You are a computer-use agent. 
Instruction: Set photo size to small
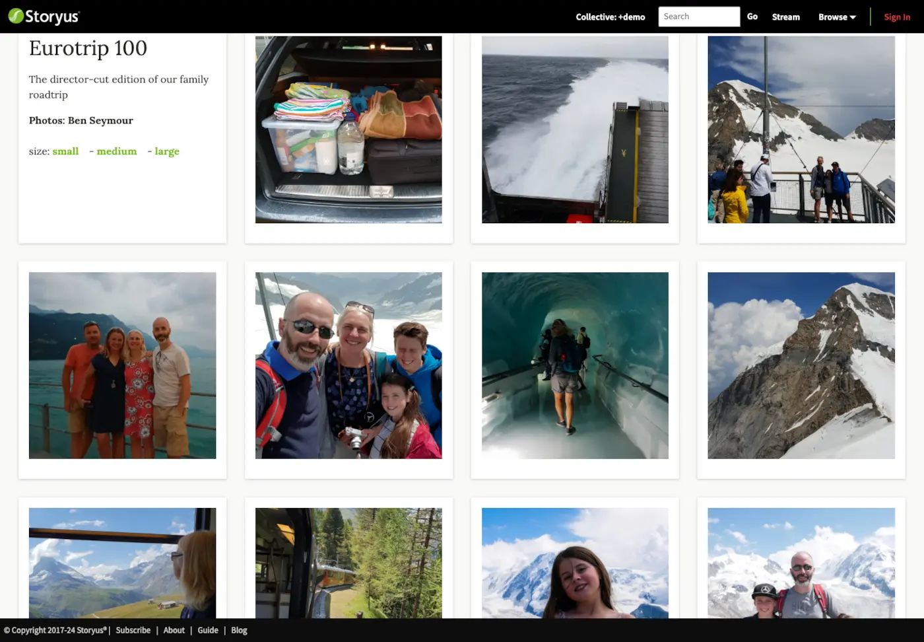65,151
